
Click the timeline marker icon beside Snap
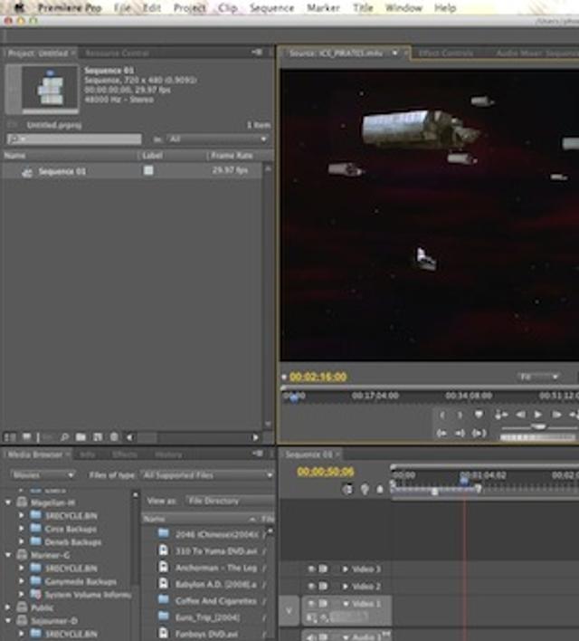tap(365, 489)
